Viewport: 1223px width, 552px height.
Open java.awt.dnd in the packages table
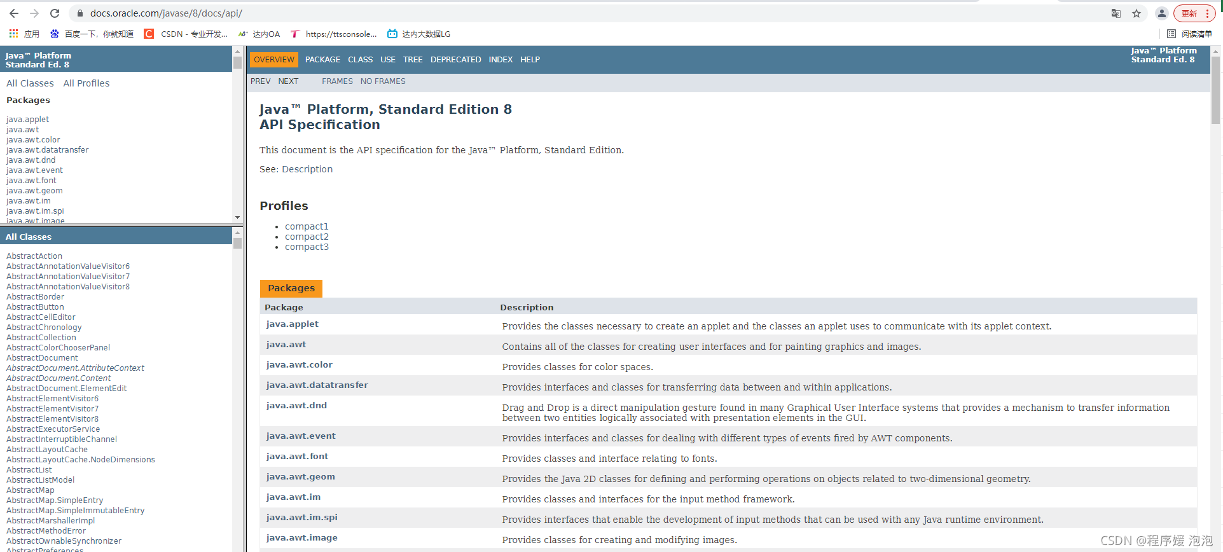pos(296,405)
